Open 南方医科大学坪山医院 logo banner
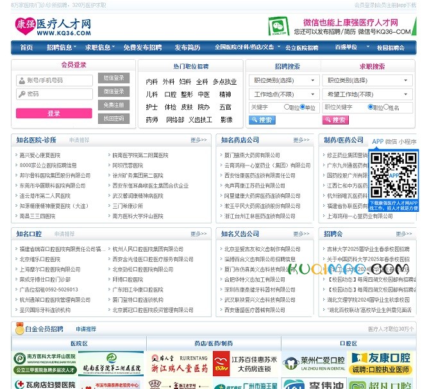 [x=45, y=363]
